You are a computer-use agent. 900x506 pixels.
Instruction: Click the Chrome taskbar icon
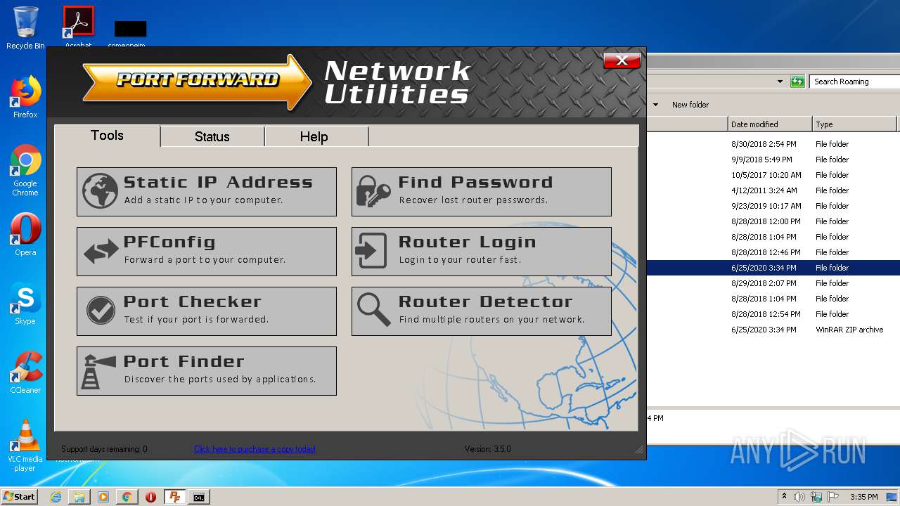[x=127, y=497]
